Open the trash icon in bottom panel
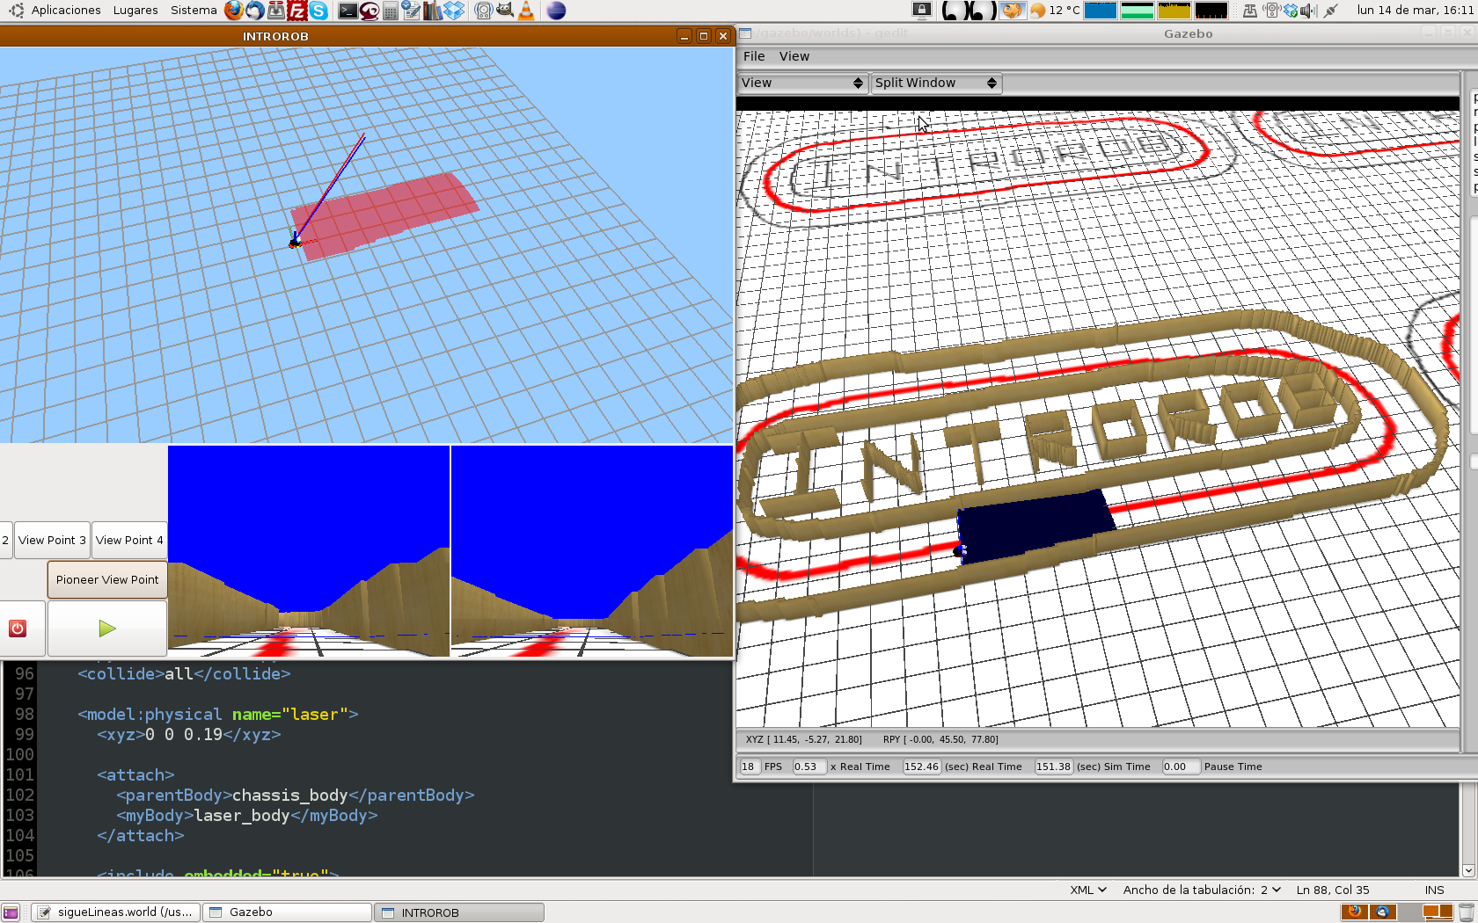This screenshot has height=923, width=1478. (x=1466, y=912)
